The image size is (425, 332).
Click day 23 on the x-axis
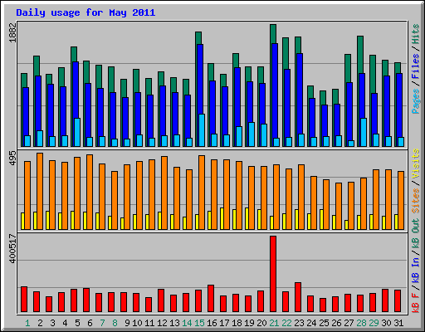[x=299, y=323]
